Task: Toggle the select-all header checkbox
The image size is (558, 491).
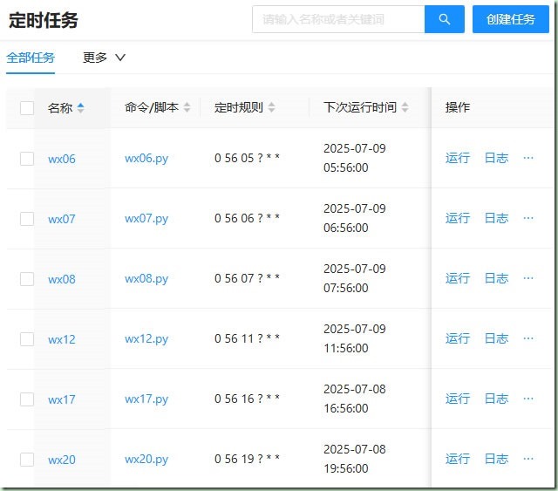Action: coord(27,108)
